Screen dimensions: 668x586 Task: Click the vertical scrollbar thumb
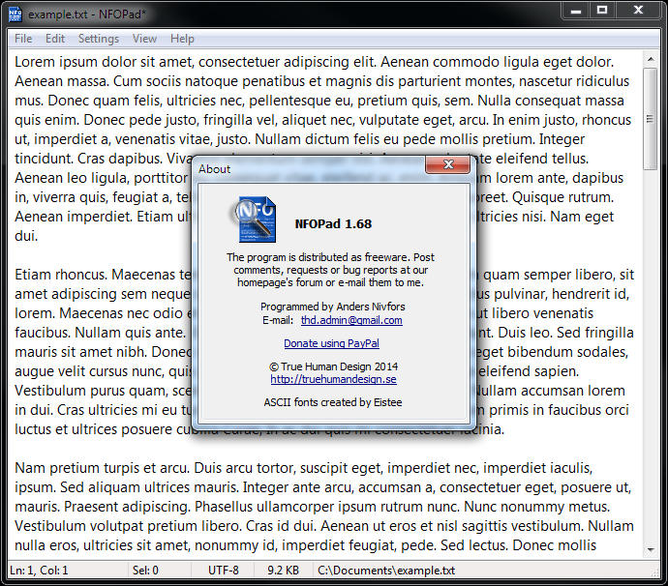[651, 119]
